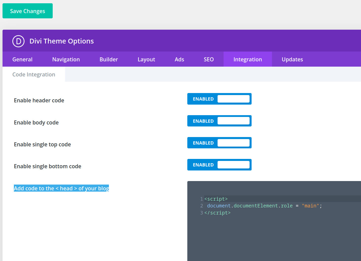The image size is (361, 261).
Task: Click the opening <script> line in editor
Action: point(216,199)
